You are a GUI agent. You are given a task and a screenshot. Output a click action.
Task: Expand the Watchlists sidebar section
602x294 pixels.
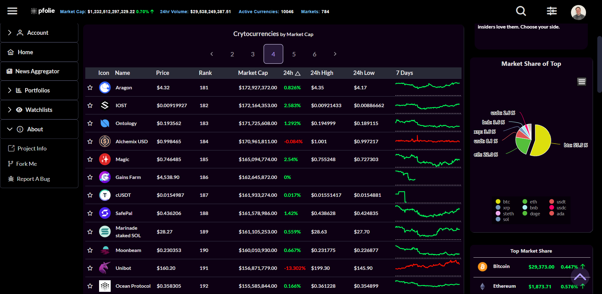[9, 110]
